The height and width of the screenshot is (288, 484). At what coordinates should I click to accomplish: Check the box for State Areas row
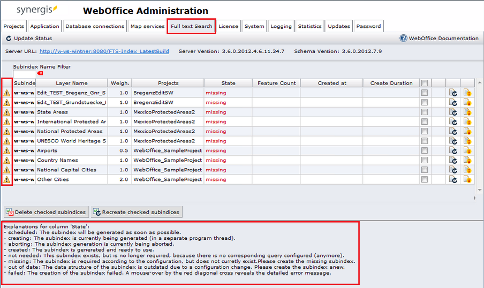(425, 112)
